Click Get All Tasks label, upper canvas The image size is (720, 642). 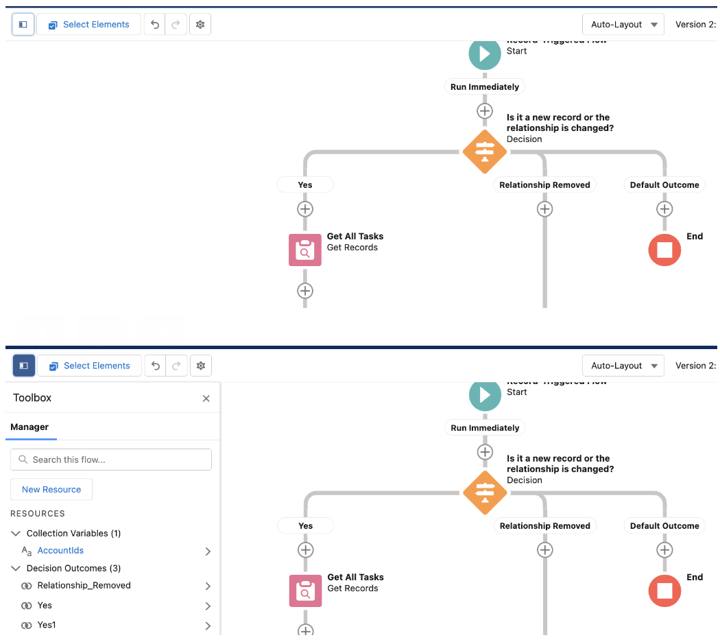pyautogui.click(x=355, y=236)
